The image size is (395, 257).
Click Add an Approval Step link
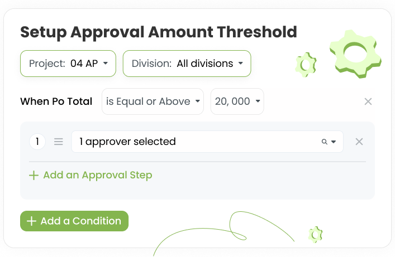tap(98, 175)
